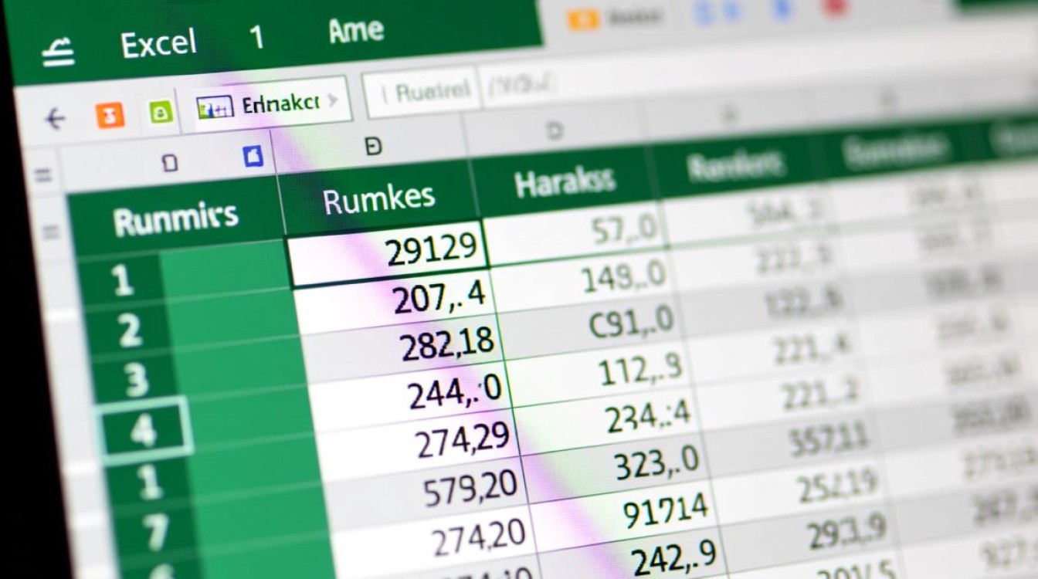Image resolution: width=1038 pixels, height=579 pixels.
Task: Select the cell containing 244,.0
Action: pos(412,394)
